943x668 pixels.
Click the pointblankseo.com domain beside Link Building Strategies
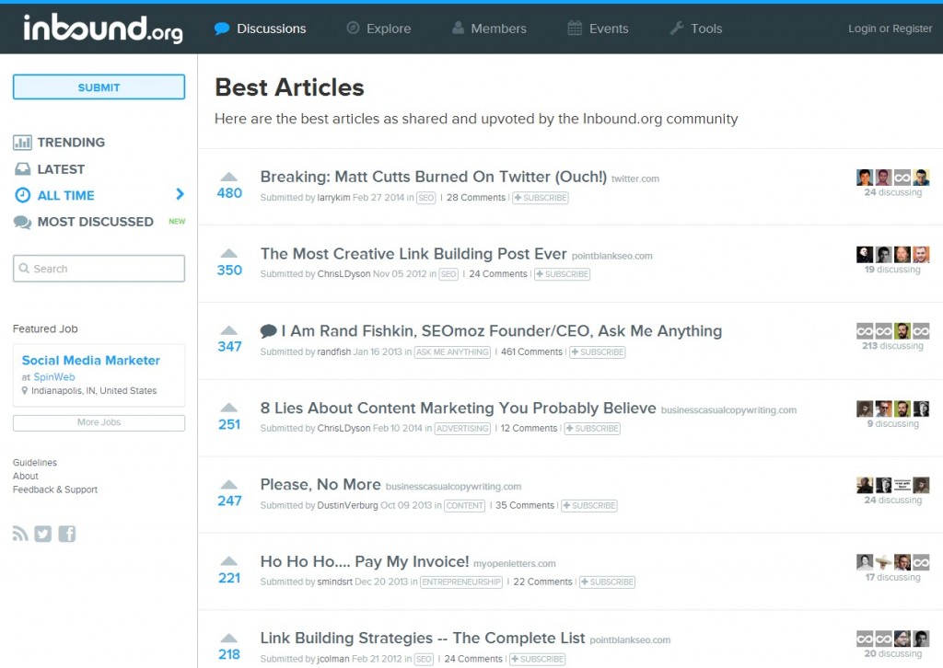coord(630,640)
